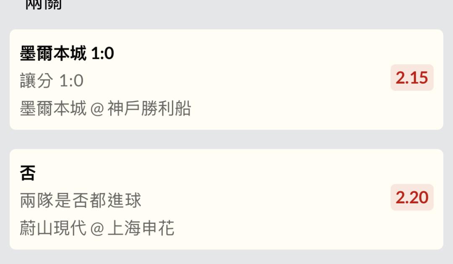Select the bold 否 selection title
The width and height of the screenshot is (453, 264).
pos(28,173)
